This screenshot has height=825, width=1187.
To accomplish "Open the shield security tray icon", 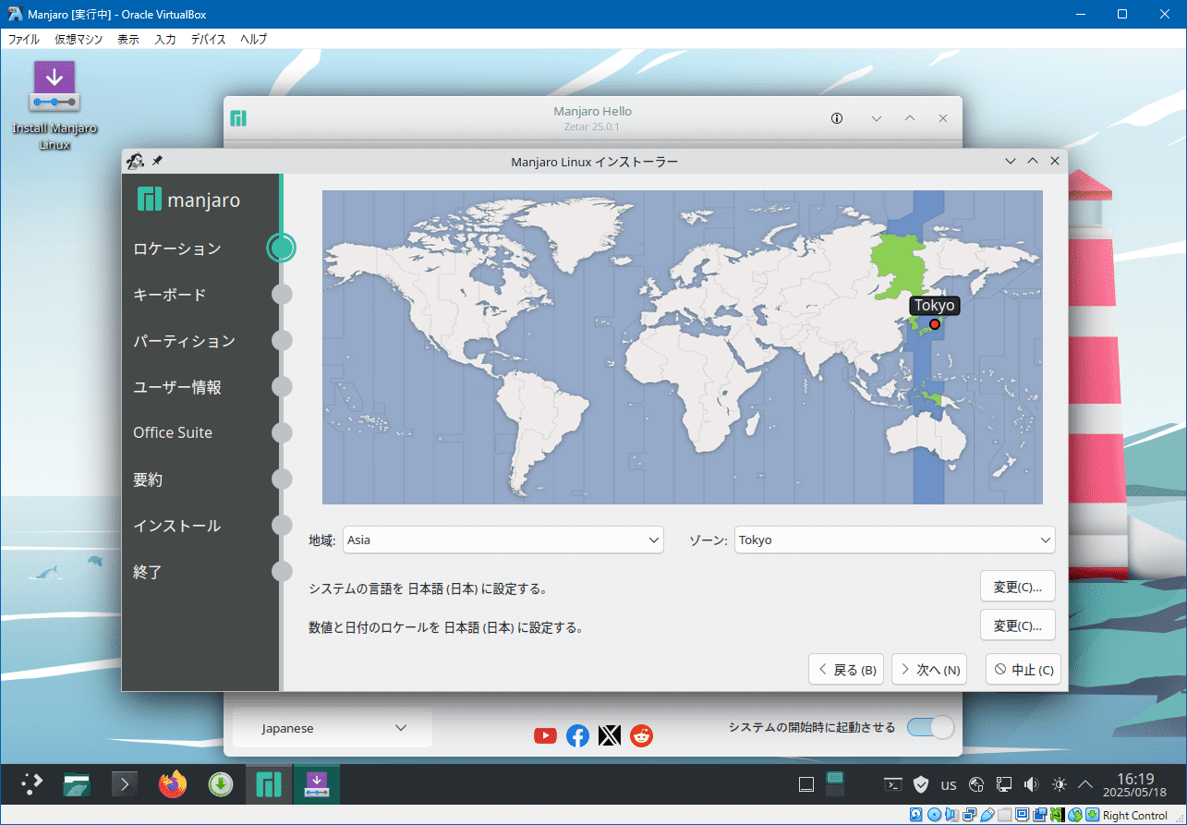I will click(920, 784).
